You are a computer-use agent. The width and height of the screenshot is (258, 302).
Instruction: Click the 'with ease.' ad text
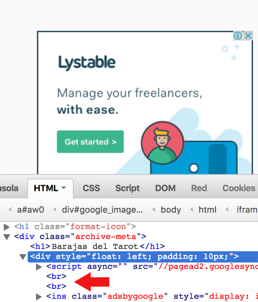point(88,110)
